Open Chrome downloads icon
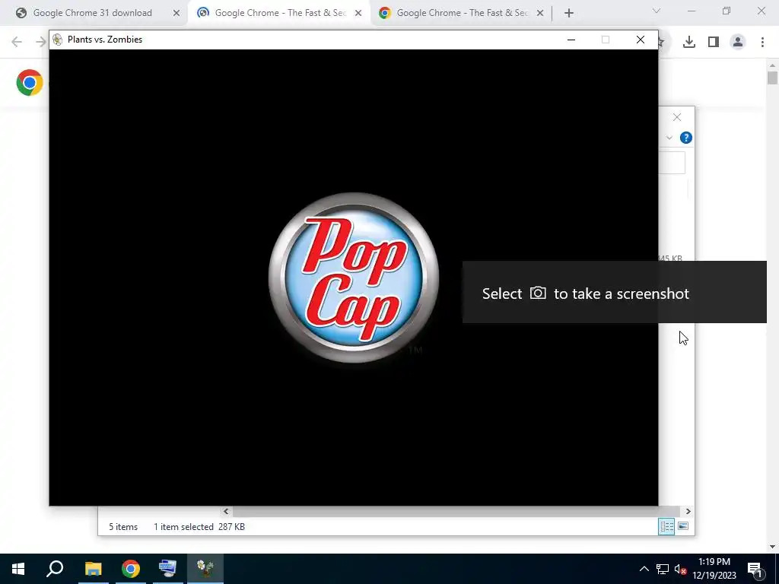Image resolution: width=779 pixels, height=584 pixels. [x=688, y=42]
